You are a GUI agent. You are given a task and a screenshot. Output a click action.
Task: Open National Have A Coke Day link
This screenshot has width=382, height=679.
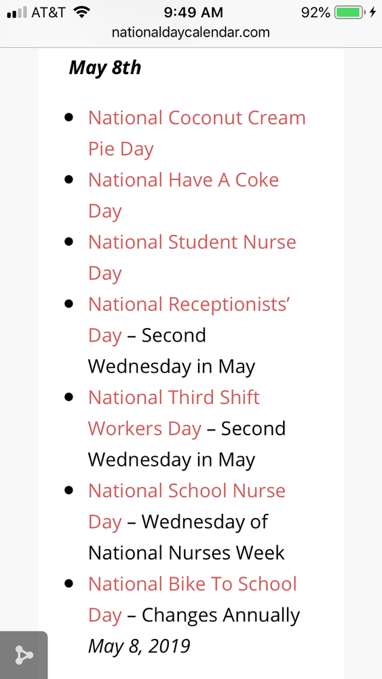point(183,196)
